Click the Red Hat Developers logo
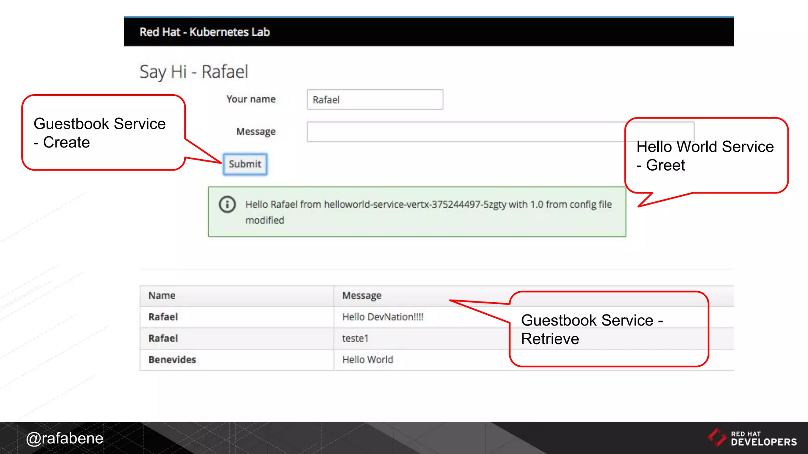 point(752,438)
